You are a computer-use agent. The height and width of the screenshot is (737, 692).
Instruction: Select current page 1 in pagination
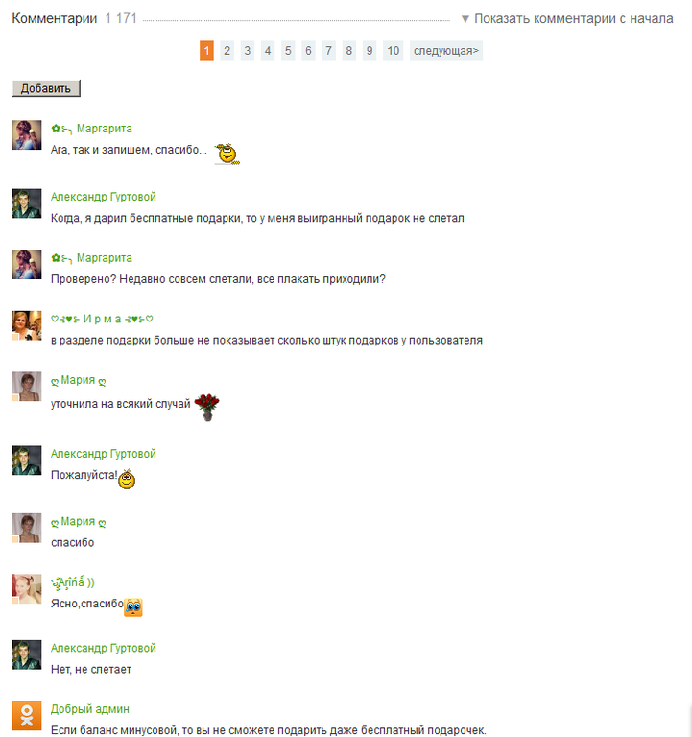pyautogui.click(x=206, y=51)
